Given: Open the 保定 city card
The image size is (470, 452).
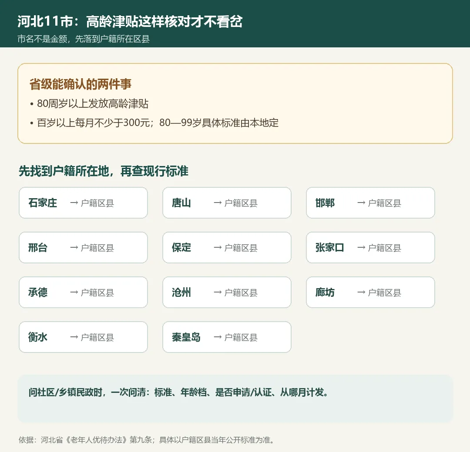Looking at the screenshot, I should [x=227, y=248].
